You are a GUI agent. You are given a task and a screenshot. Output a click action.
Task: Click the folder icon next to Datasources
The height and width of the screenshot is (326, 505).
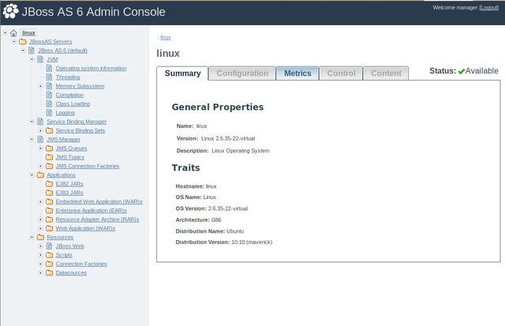(x=49, y=273)
